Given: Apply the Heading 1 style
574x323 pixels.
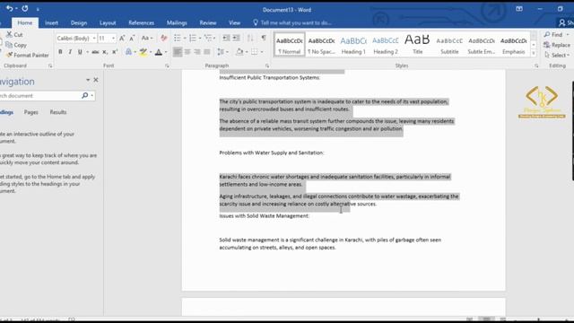Looking at the screenshot, I should coord(353,45).
